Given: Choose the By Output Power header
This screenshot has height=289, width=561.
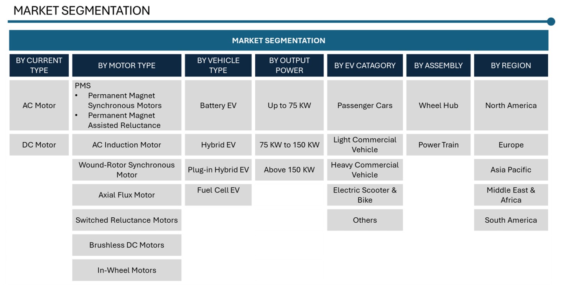Looking at the screenshot, I should (x=289, y=66).
